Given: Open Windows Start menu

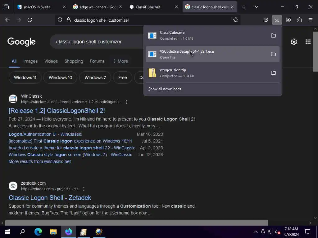Looking at the screenshot, I should (7, 232).
